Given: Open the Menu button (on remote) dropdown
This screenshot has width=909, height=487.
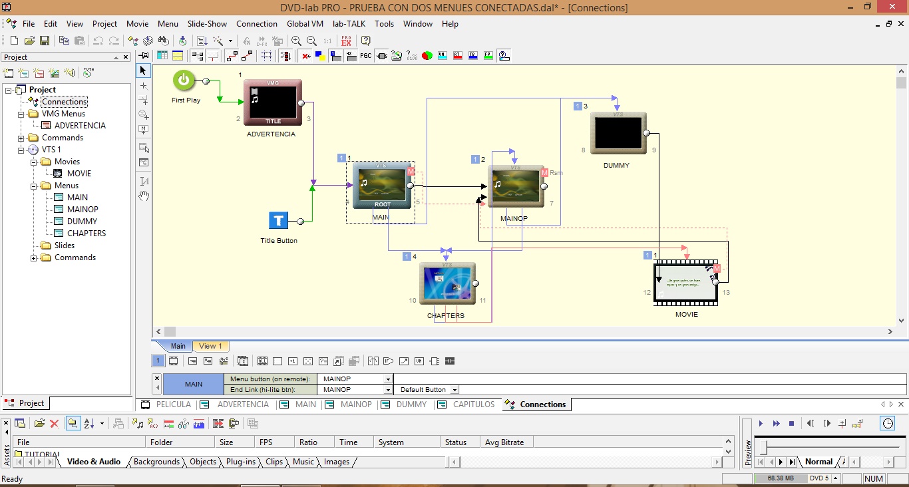Looking at the screenshot, I should 388,379.
